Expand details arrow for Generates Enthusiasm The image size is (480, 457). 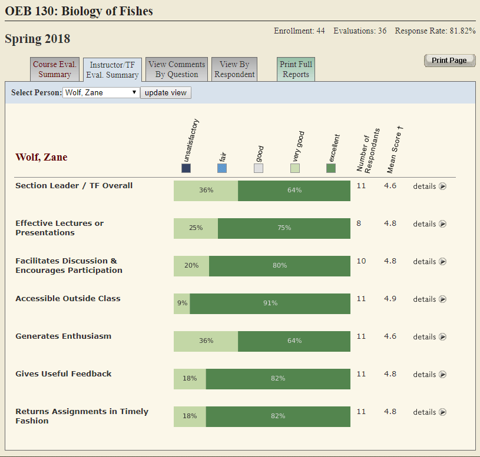point(443,337)
